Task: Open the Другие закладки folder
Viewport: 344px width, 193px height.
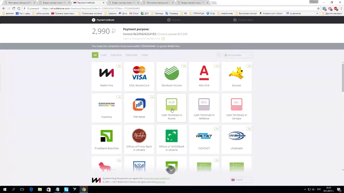Action: 332,13
